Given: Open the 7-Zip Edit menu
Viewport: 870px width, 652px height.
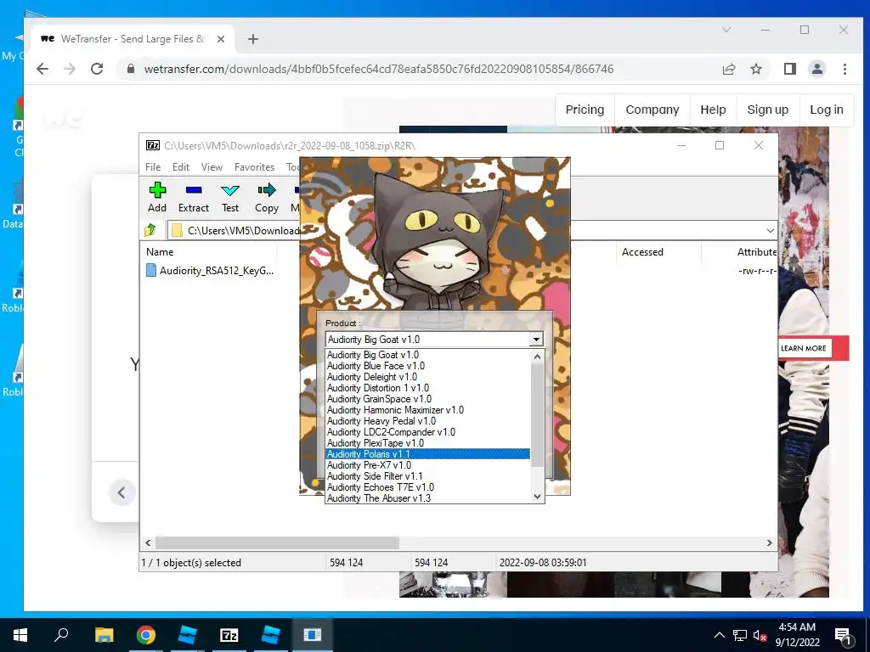Looking at the screenshot, I should 181,167.
